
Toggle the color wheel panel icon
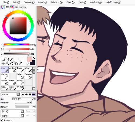click(x=3, y=7)
